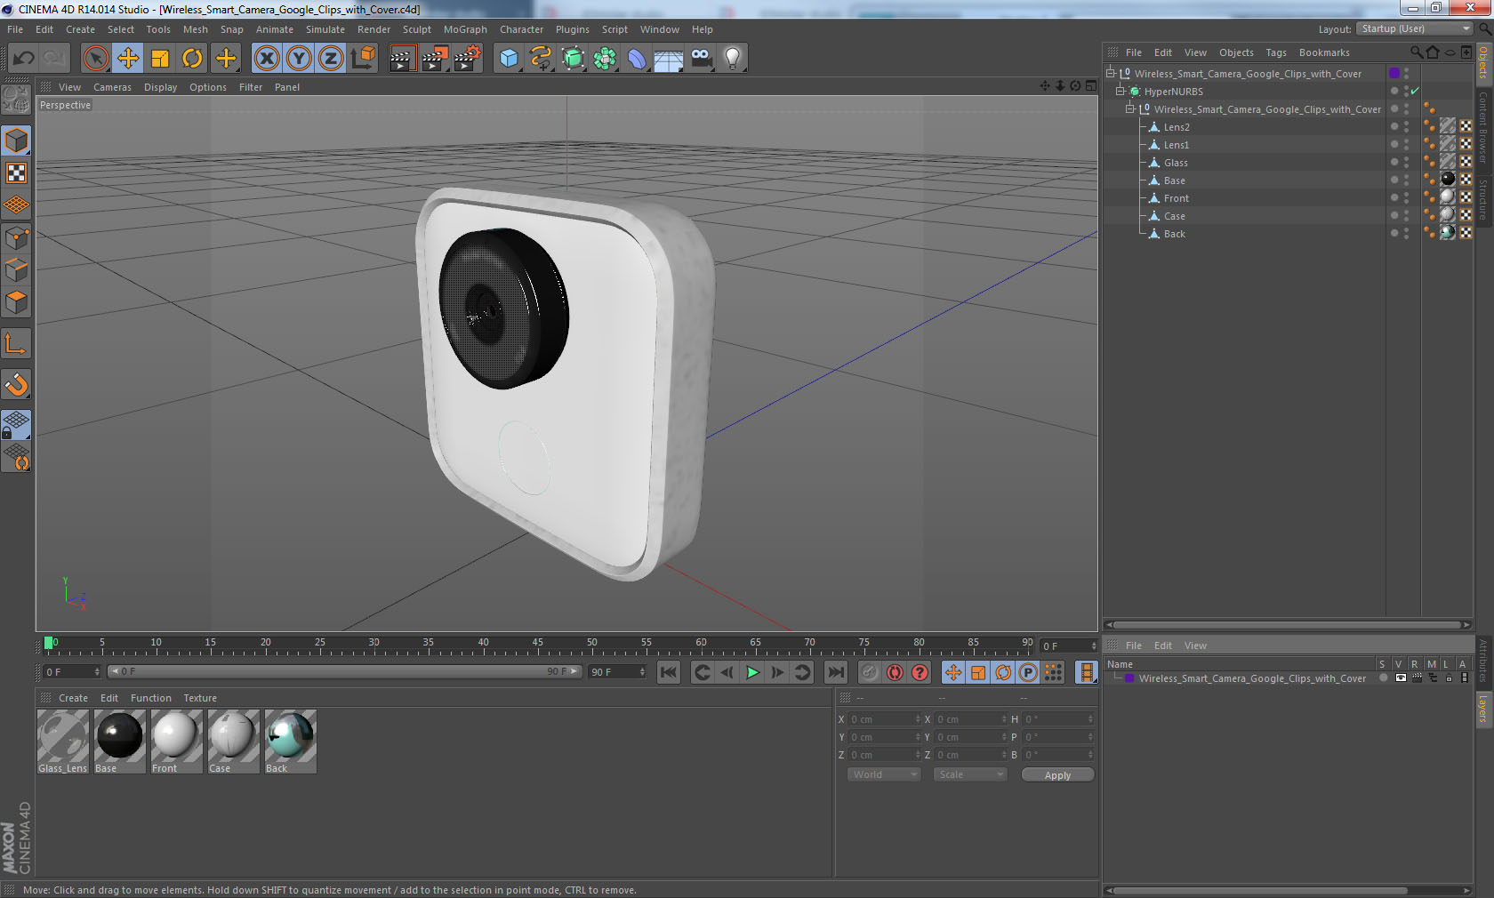Toggle the Snap magnet icon

16,385
